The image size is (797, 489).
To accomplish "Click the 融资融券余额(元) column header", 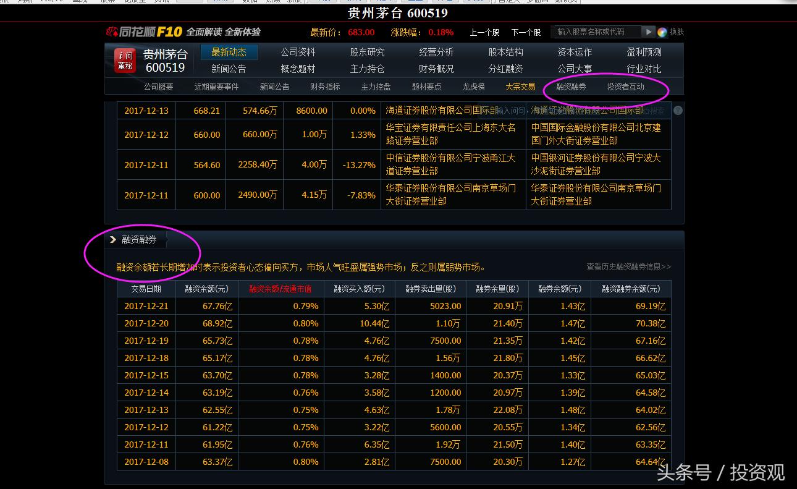I will tap(631, 289).
